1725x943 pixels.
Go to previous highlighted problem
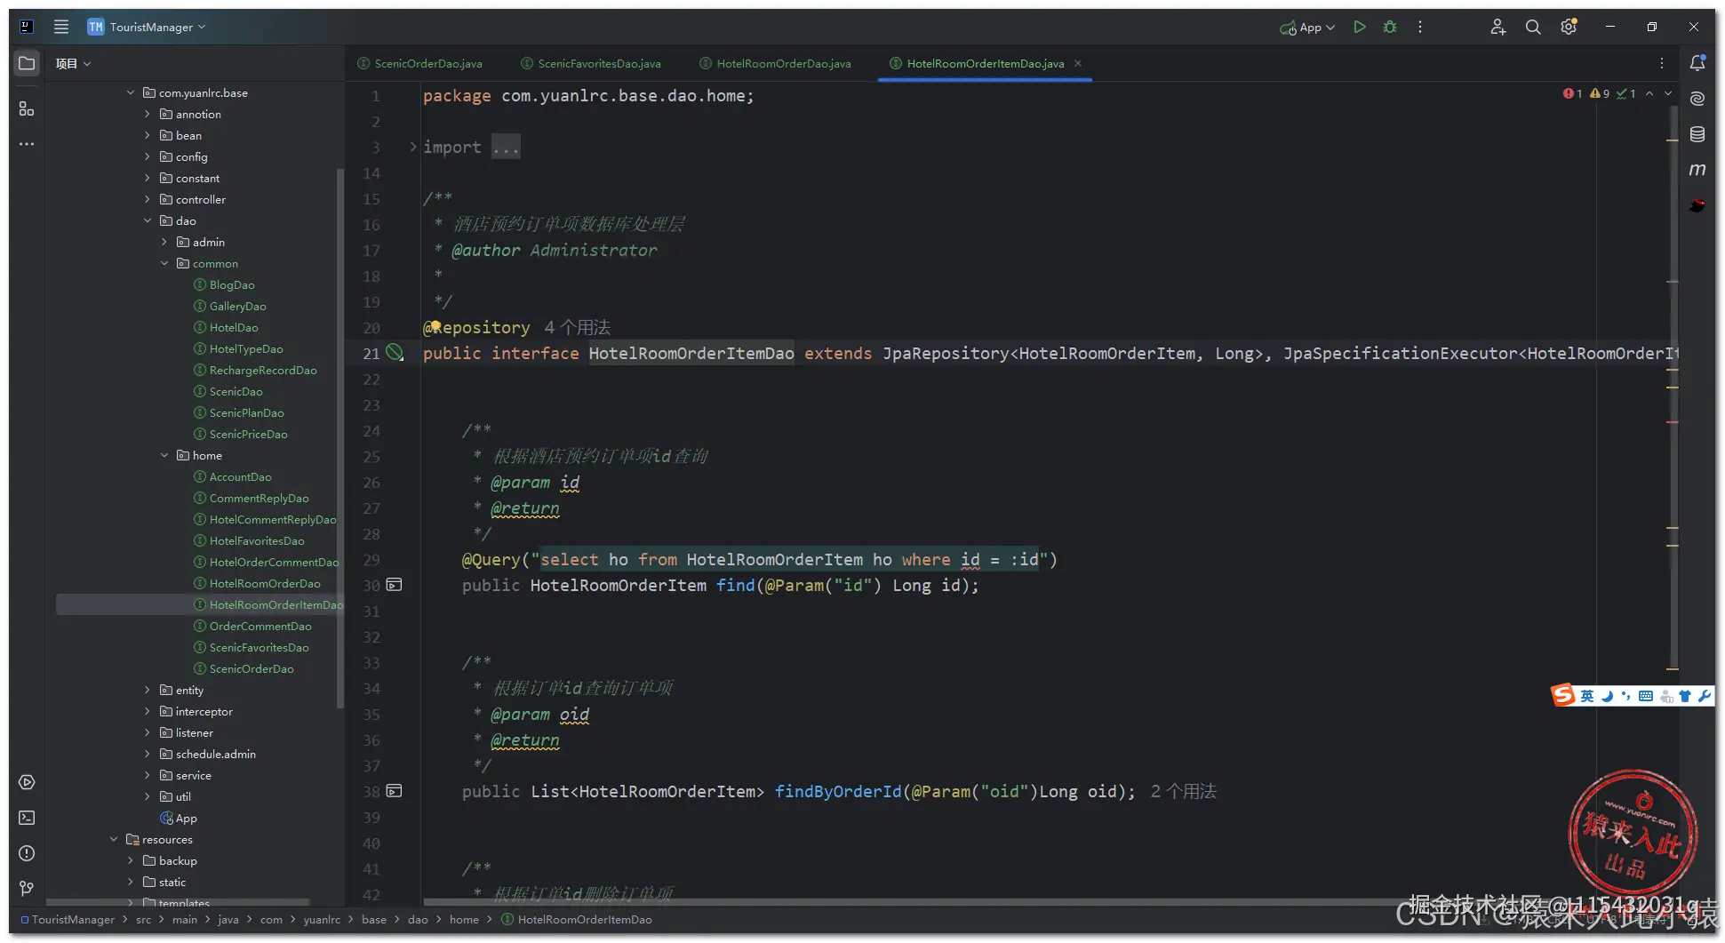pos(1649,93)
